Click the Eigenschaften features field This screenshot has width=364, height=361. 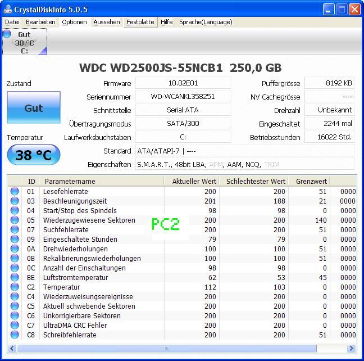coord(245,164)
